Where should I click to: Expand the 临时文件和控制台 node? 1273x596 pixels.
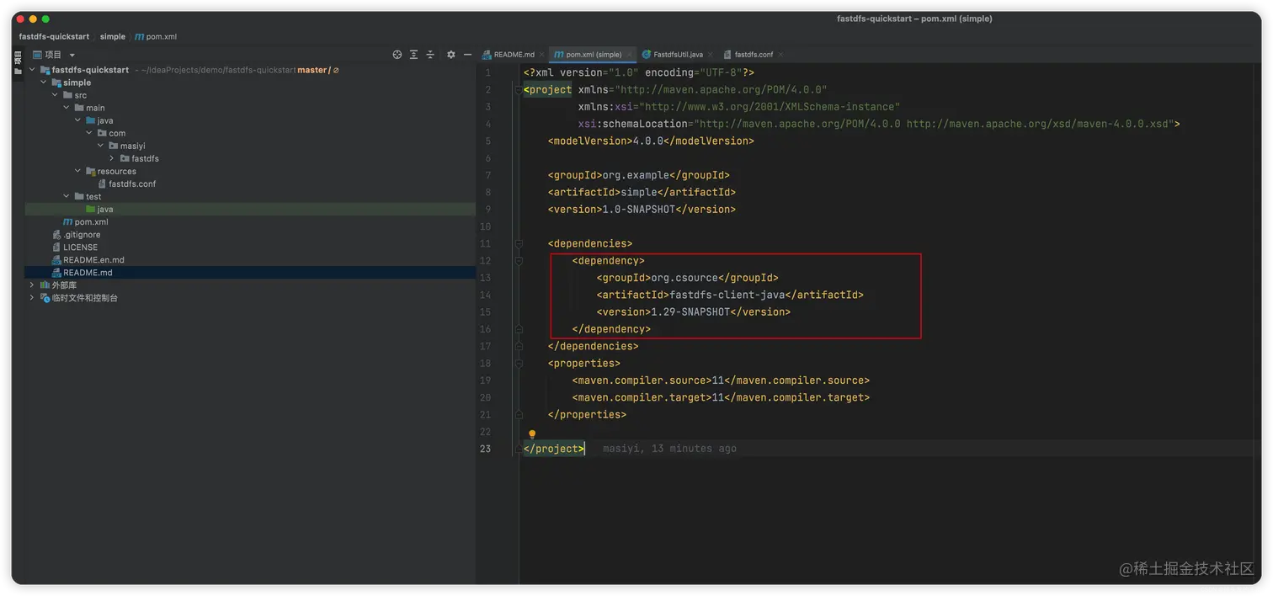pos(32,298)
